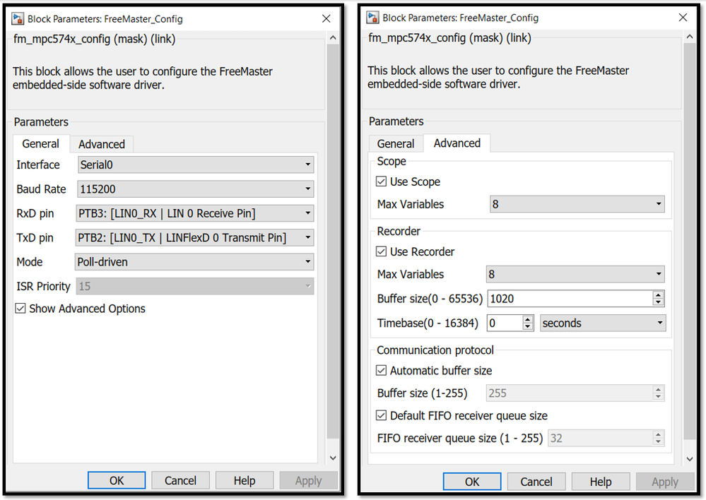Open the Mode dropdown showing Poll-driven

tap(194, 262)
